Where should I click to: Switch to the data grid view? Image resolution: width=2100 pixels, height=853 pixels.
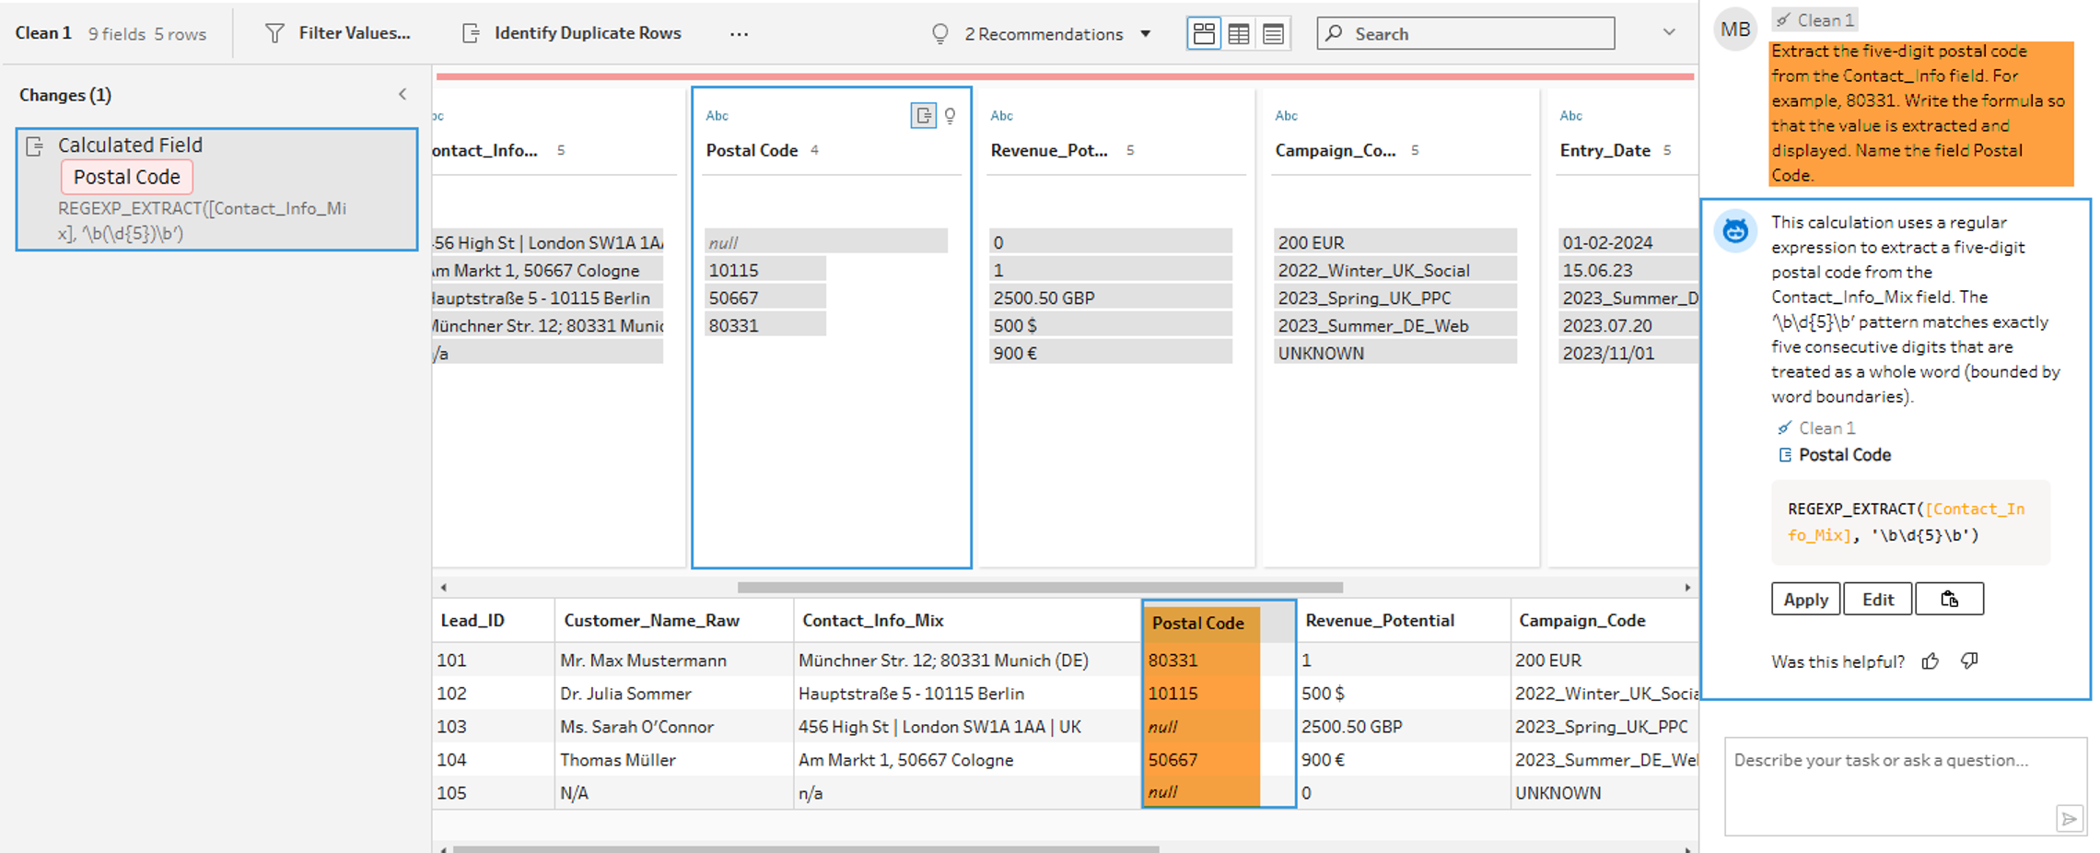1239,34
